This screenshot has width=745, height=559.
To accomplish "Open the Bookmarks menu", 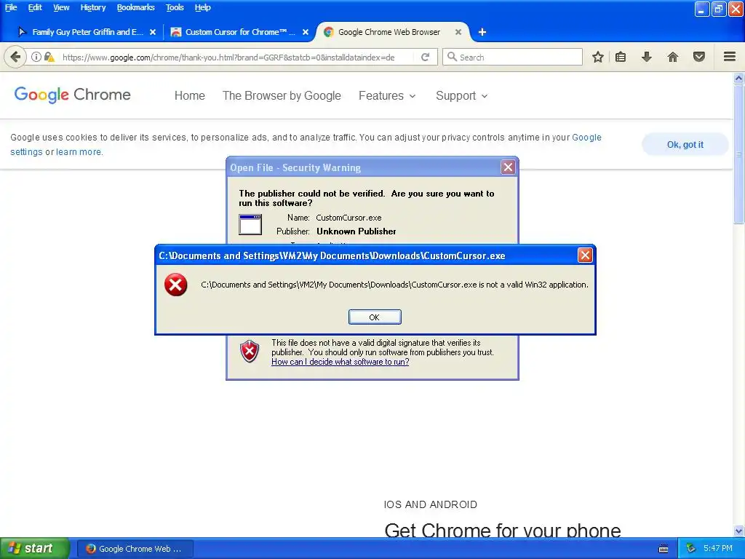I will 135,7.
